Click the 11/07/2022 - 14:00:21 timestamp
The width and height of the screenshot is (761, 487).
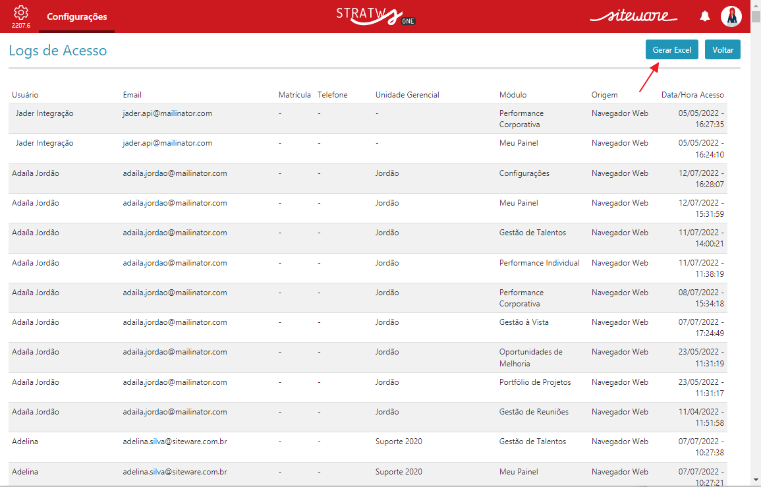pos(701,238)
